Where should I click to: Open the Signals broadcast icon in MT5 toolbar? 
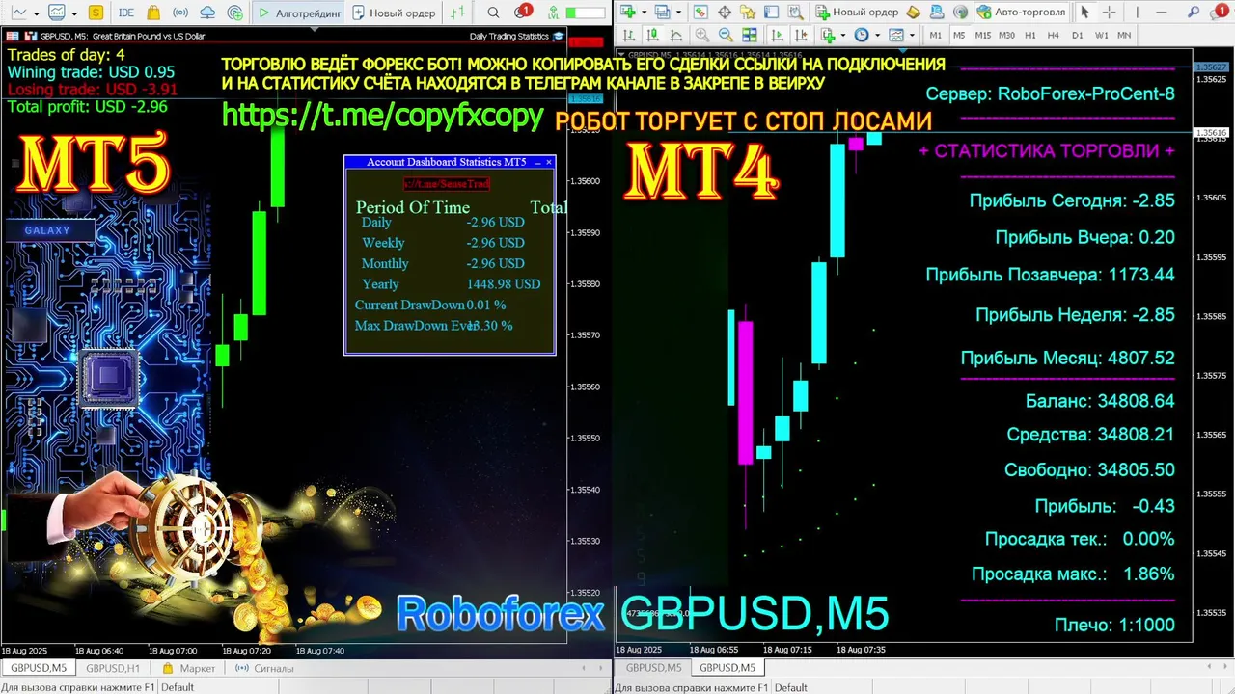(180, 13)
